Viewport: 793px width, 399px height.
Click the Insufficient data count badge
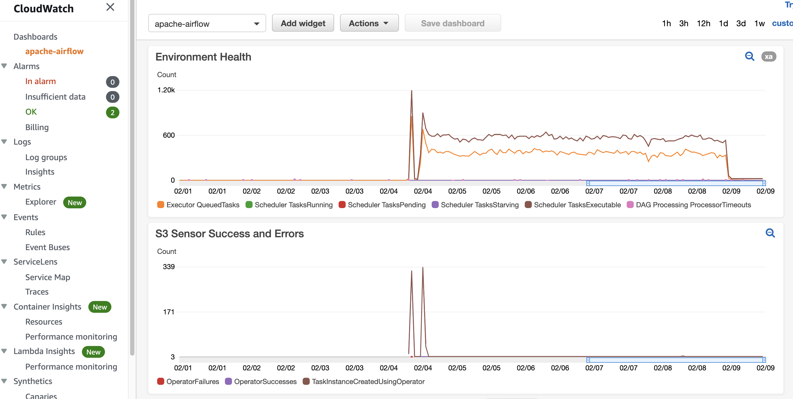click(x=112, y=97)
